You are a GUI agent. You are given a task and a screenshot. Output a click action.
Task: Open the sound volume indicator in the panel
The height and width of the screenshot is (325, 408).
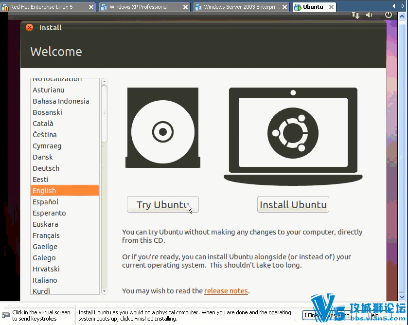point(369,15)
